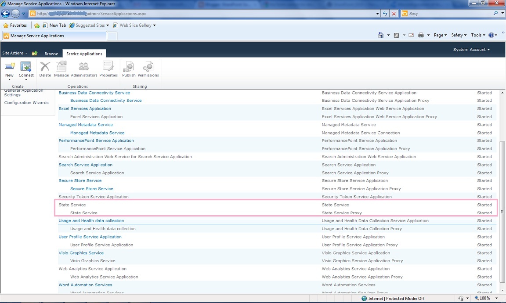506x303 pixels.
Task: Click Add to Favorites Bar icon
Action: point(37,25)
